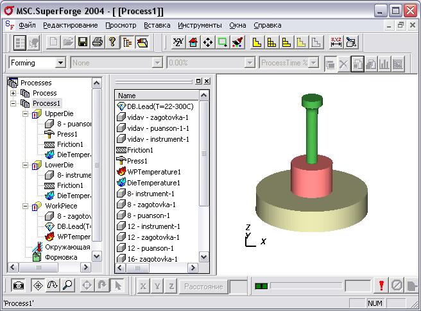Click the Y axis button

[157, 287]
